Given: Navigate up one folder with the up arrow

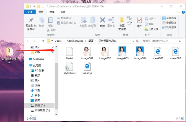Looking at the screenshot, I should point(43,41).
